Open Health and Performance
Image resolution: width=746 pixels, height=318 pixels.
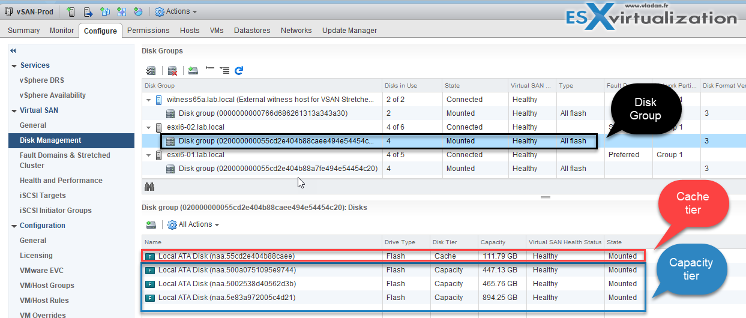click(x=61, y=181)
